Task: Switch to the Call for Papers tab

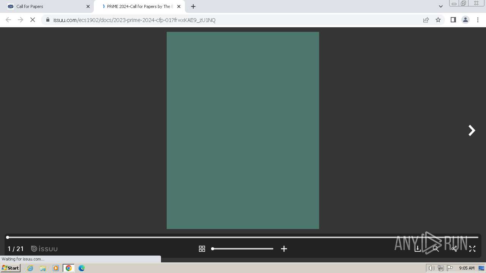Action: pos(47,6)
